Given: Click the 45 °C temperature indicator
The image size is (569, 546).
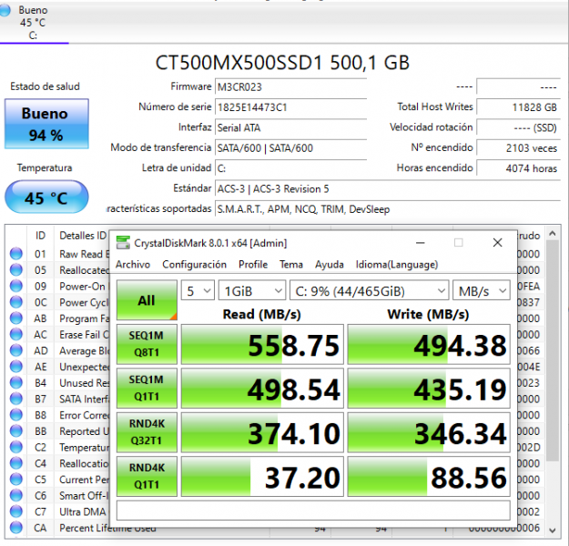Looking at the screenshot, I should click(x=46, y=197).
